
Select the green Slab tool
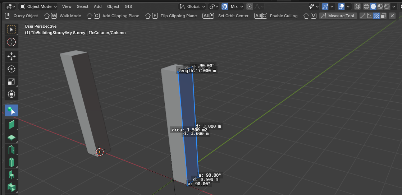12,138
